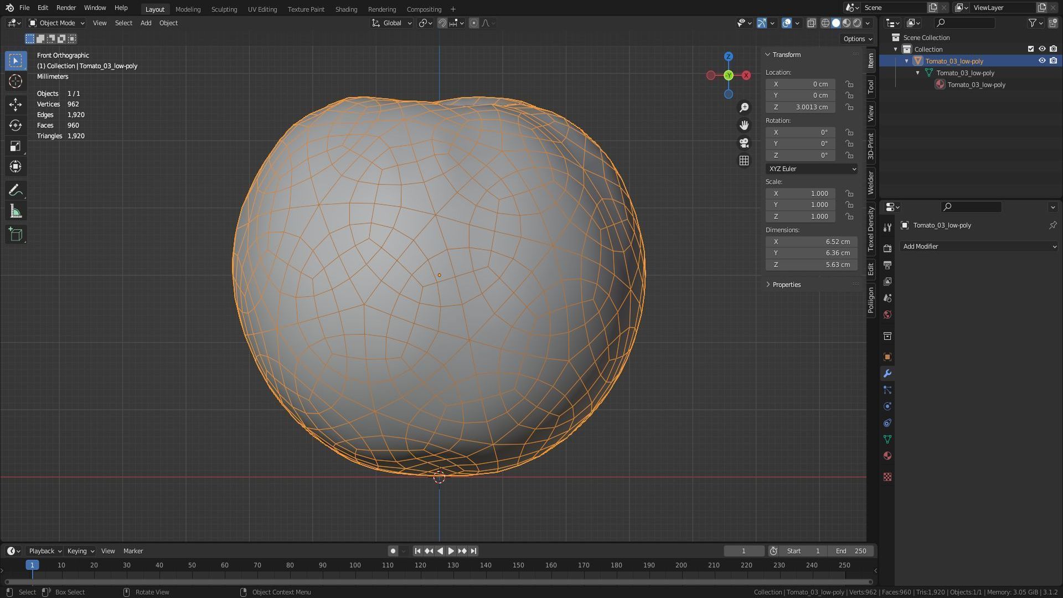Screen dimensions: 1063x598
Task: Open Options dropdown in viewport
Action: (858, 39)
